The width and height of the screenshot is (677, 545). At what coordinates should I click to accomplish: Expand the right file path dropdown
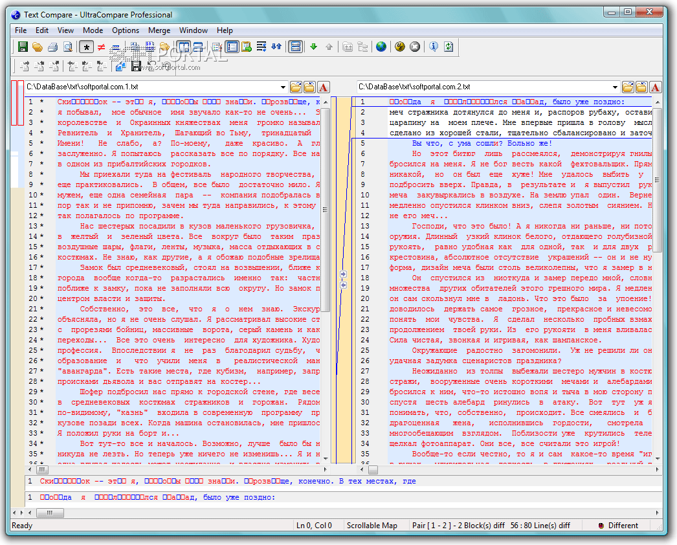615,87
